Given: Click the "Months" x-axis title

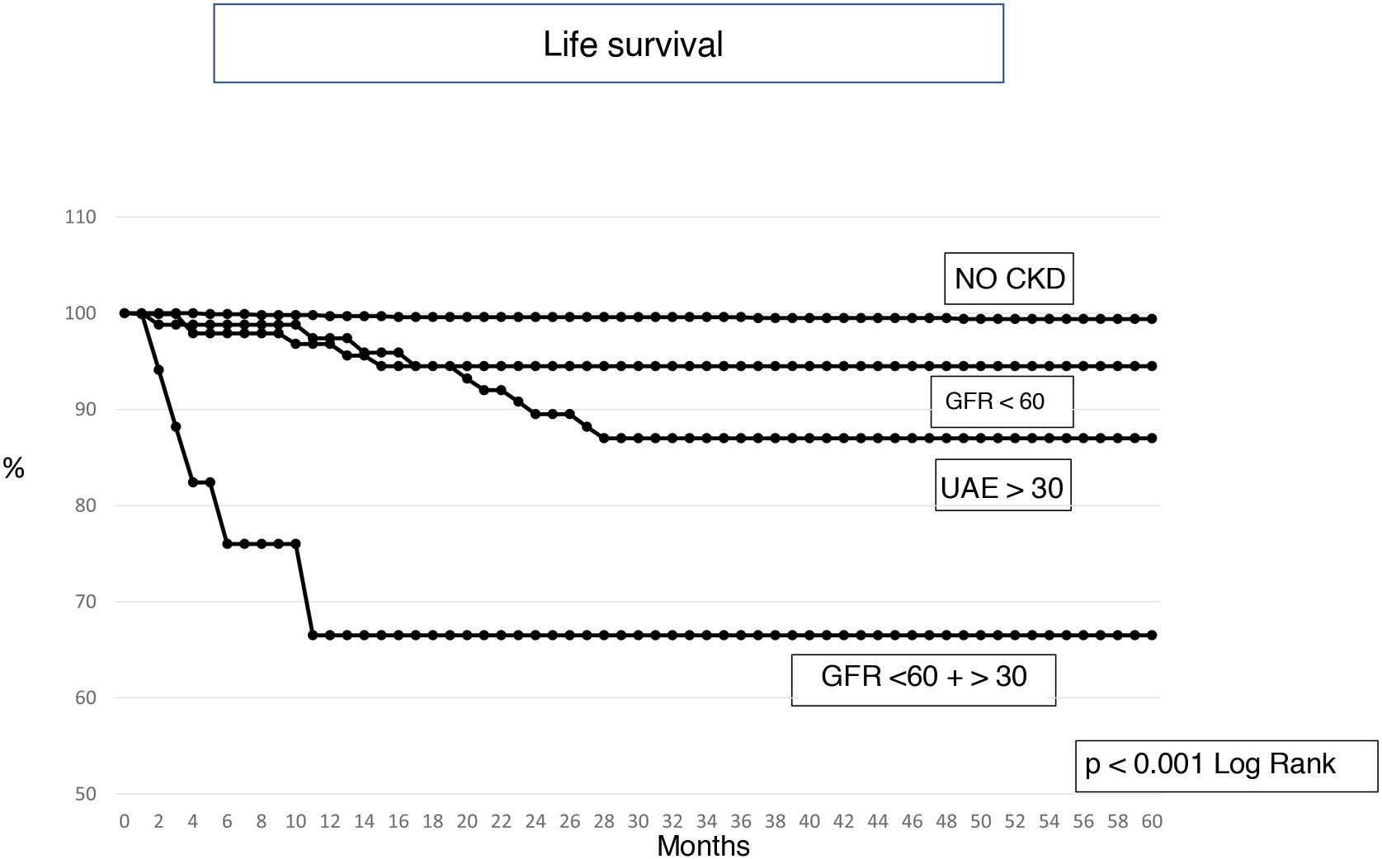Looking at the screenshot, I should [703, 846].
